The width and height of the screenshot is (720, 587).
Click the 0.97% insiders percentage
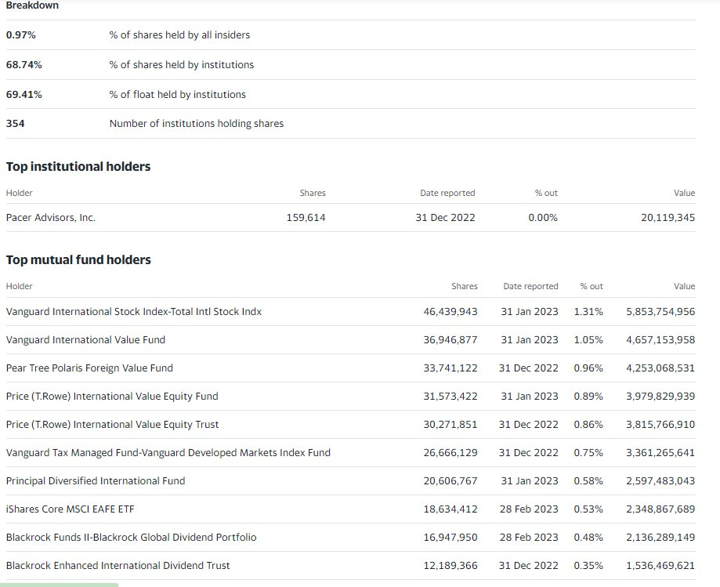[20, 35]
